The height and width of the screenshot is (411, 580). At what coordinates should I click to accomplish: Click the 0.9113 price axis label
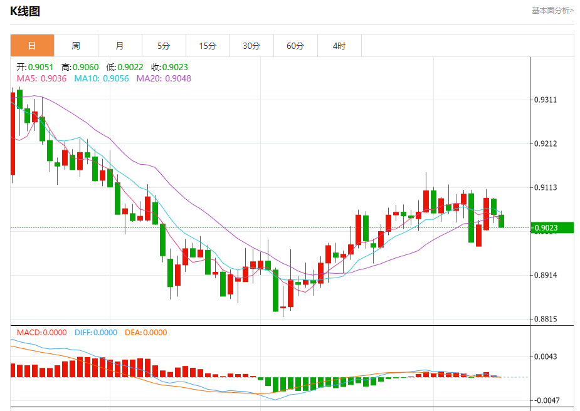click(546, 187)
